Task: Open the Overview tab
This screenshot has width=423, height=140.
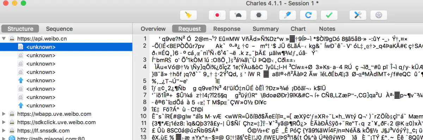Action: click(153, 29)
